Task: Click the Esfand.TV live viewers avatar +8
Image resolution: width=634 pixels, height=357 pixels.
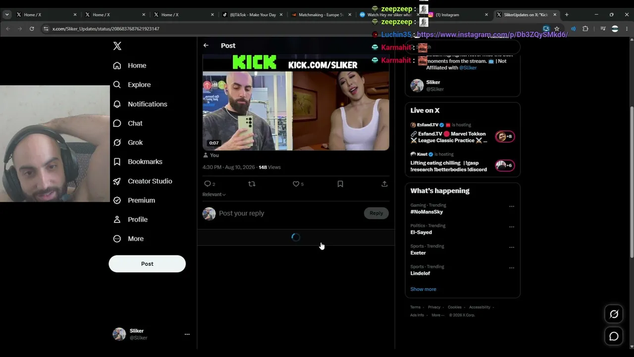Action: (505, 136)
